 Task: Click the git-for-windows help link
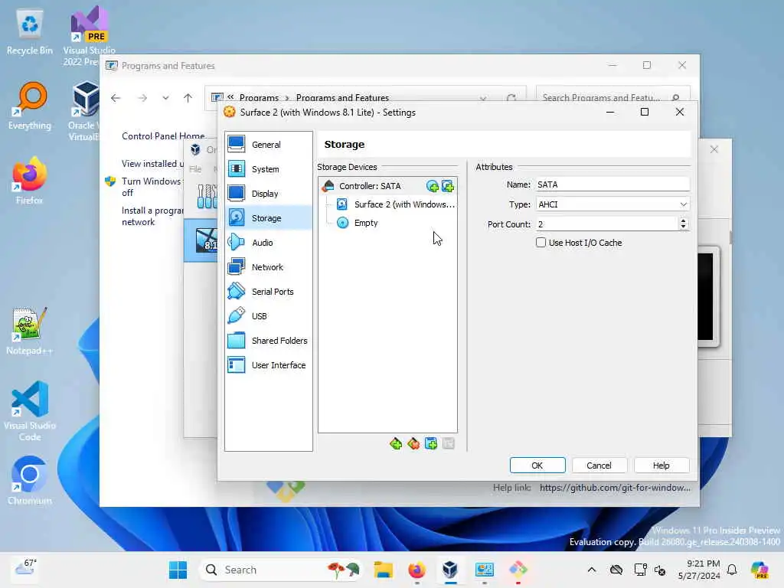point(615,488)
